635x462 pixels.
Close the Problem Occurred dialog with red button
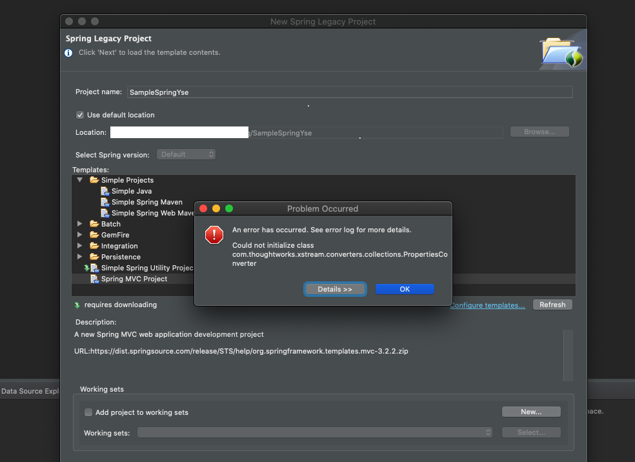click(203, 208)
